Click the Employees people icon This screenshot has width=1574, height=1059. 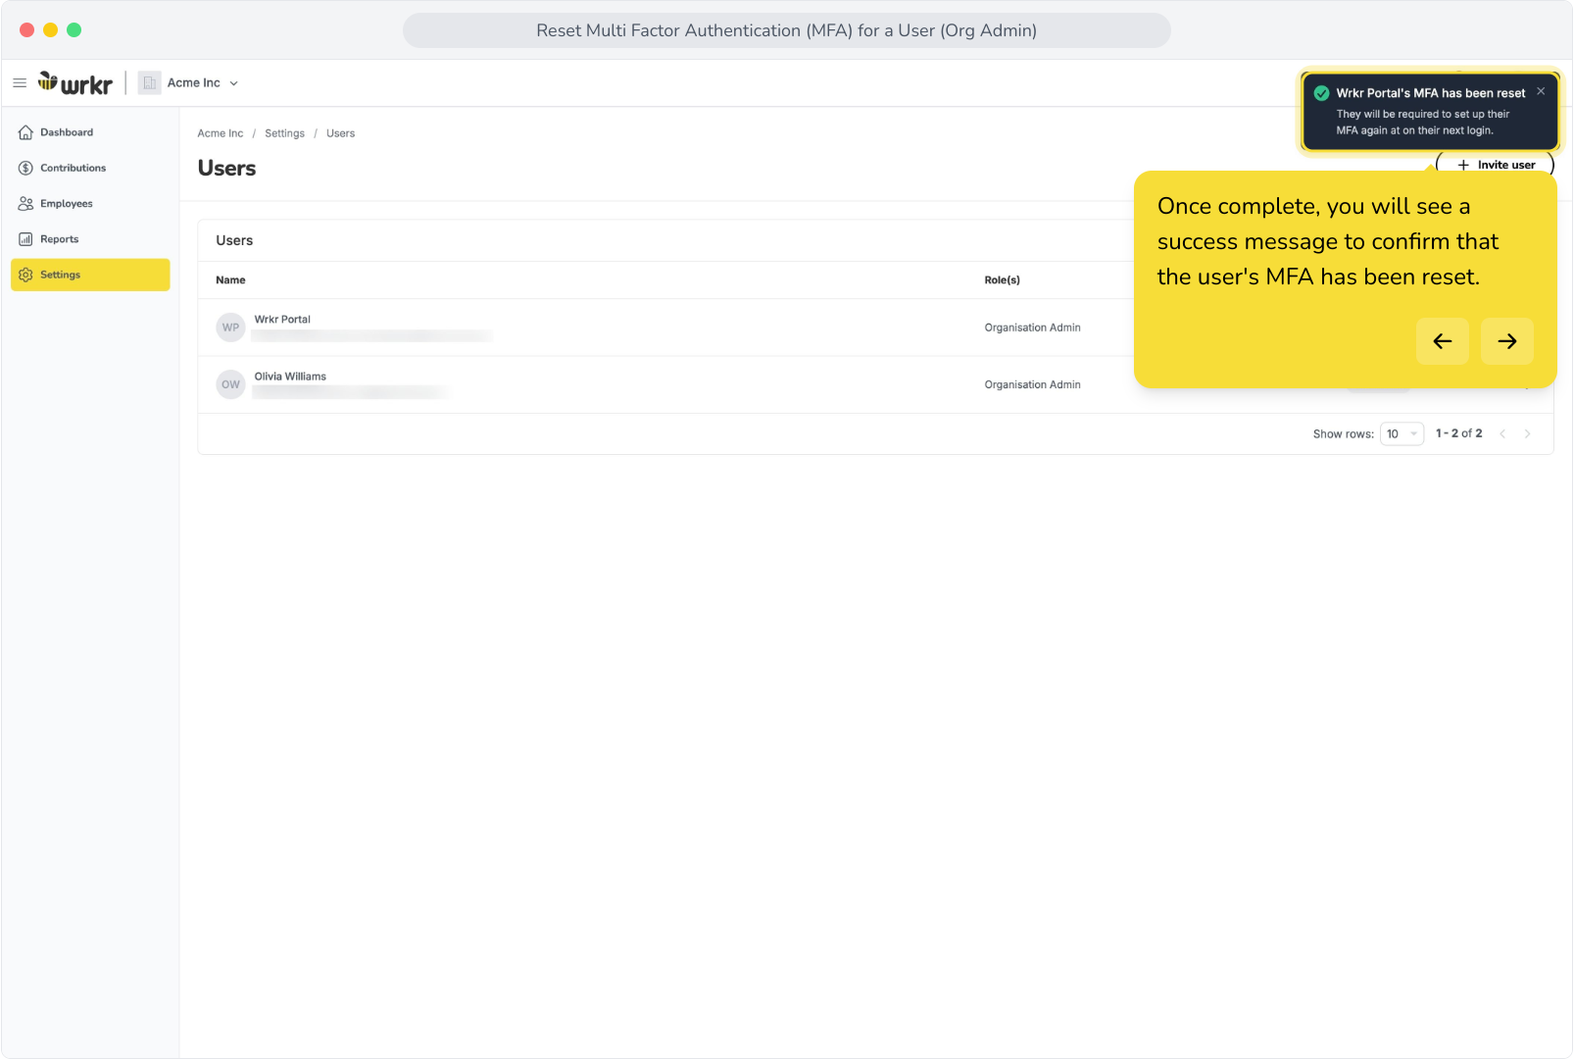point(25,204)
